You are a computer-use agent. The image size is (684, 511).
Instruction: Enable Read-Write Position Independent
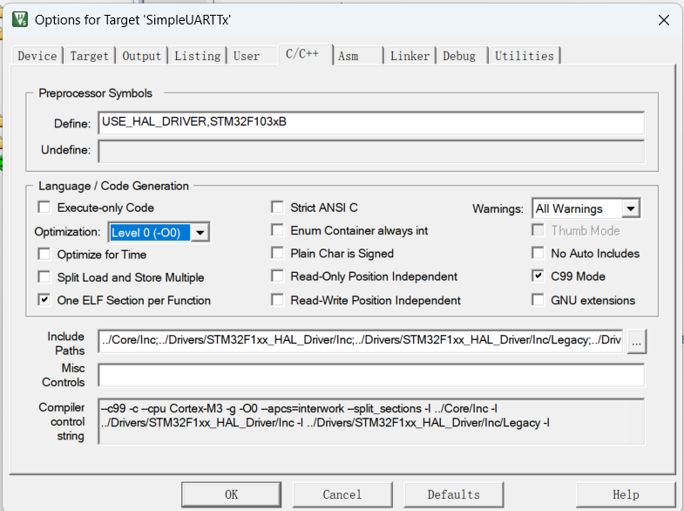(277, 300)
